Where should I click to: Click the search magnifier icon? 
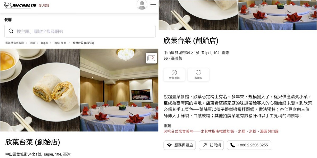[11, 31]
